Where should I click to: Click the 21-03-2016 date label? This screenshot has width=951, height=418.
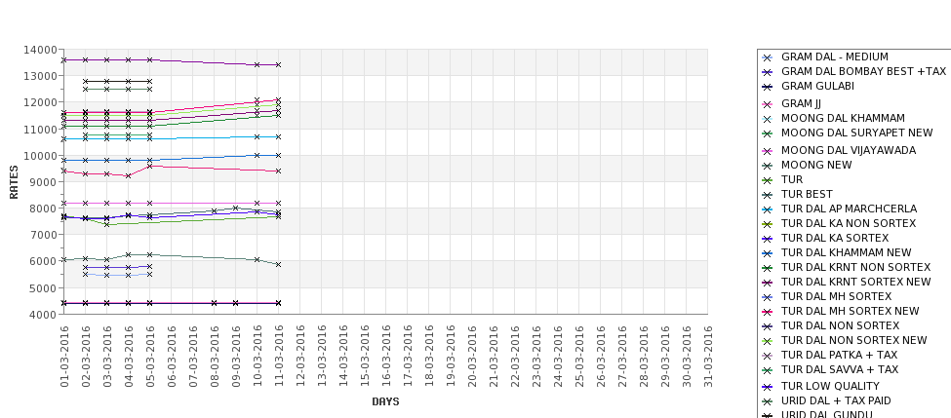(494, 357)
